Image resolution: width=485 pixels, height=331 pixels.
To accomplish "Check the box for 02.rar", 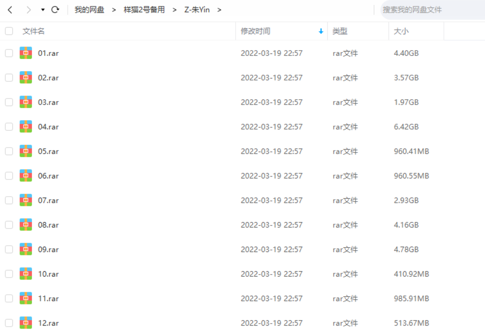I will 9,77.
